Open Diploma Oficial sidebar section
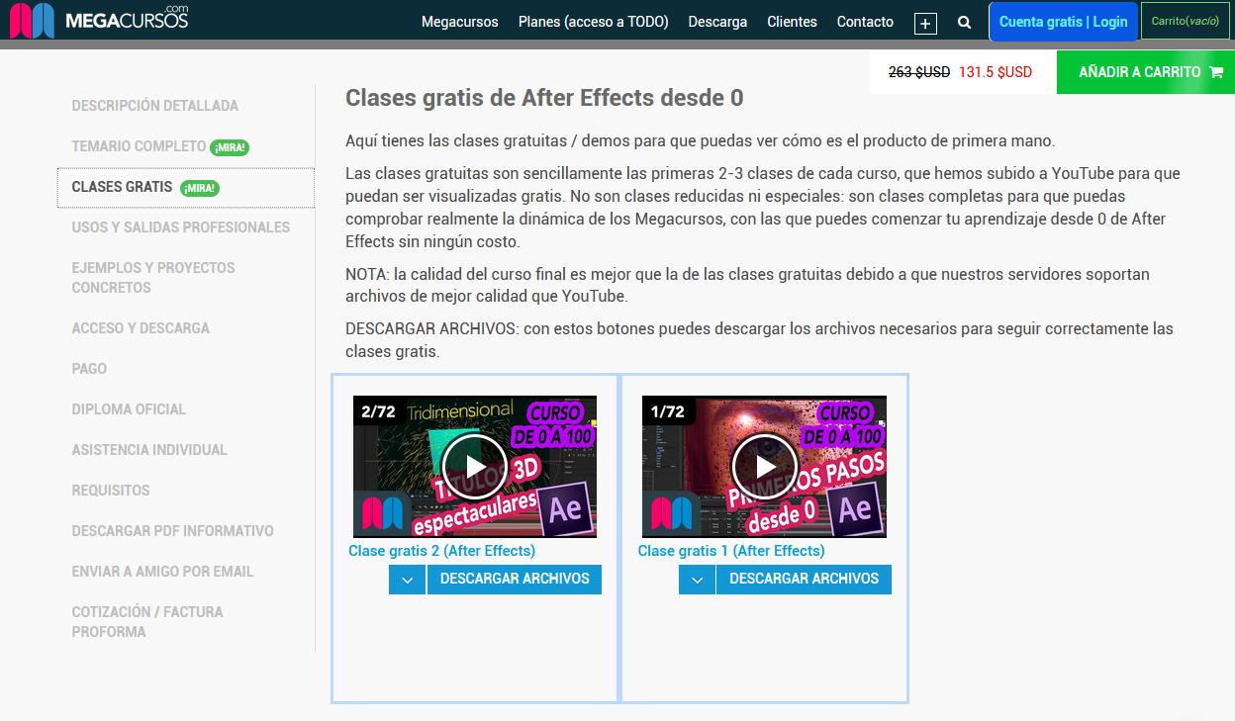This screenshot has width=1235, height=721. [x=129, y=409]
